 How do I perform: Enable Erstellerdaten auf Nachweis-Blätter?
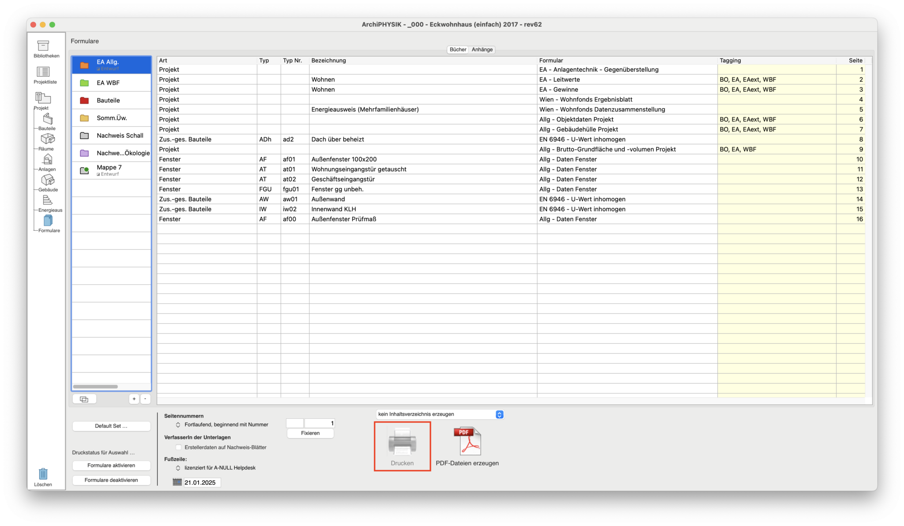(178, 447)
